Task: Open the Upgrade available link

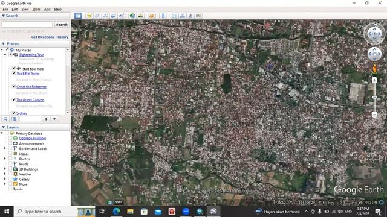Action: (33, 138)
